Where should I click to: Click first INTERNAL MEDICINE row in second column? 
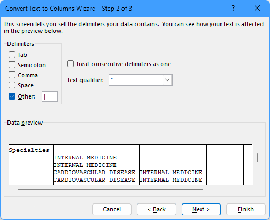(85, 158)
